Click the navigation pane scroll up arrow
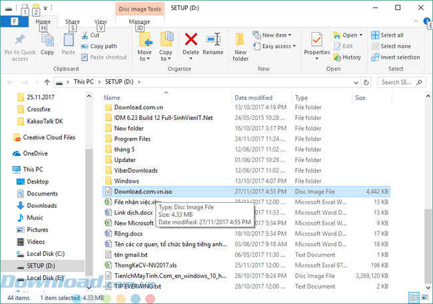The width and height of the screenshot is (433, 304). (x=89, y=96)
